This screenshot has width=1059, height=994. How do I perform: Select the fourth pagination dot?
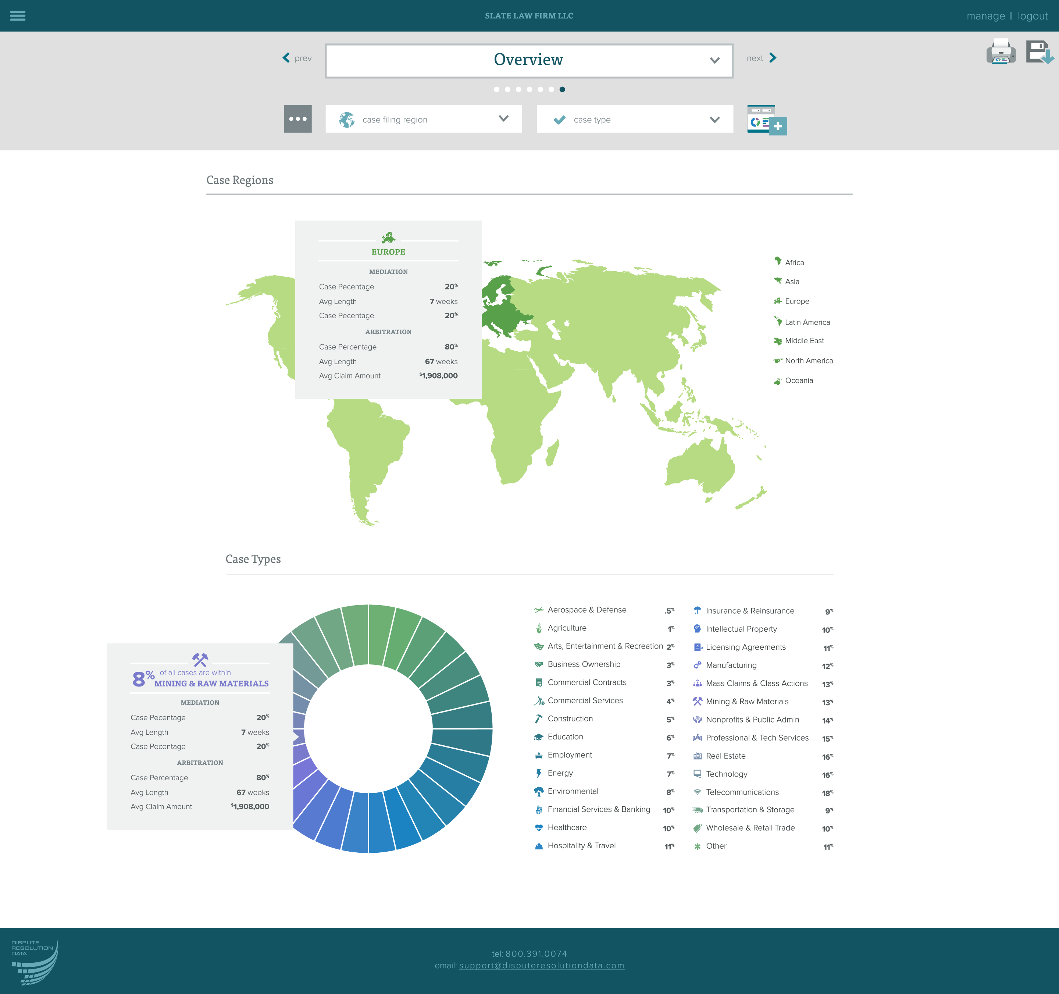pos(529,89)
